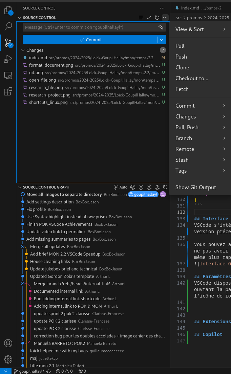
Task: Expand the Tags submenu
Action: click(200, 171)
